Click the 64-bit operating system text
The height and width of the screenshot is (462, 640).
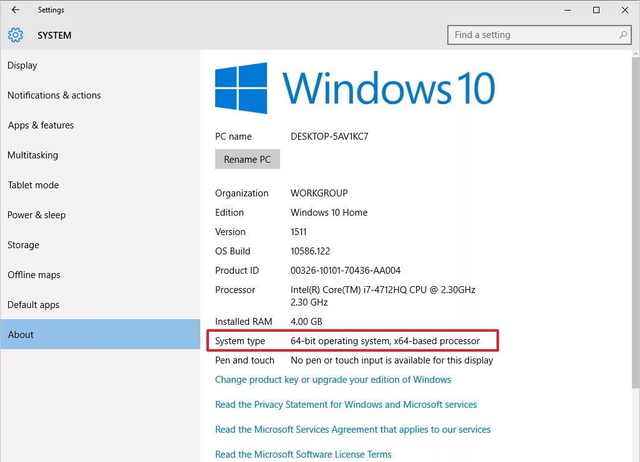pos(385,341)
